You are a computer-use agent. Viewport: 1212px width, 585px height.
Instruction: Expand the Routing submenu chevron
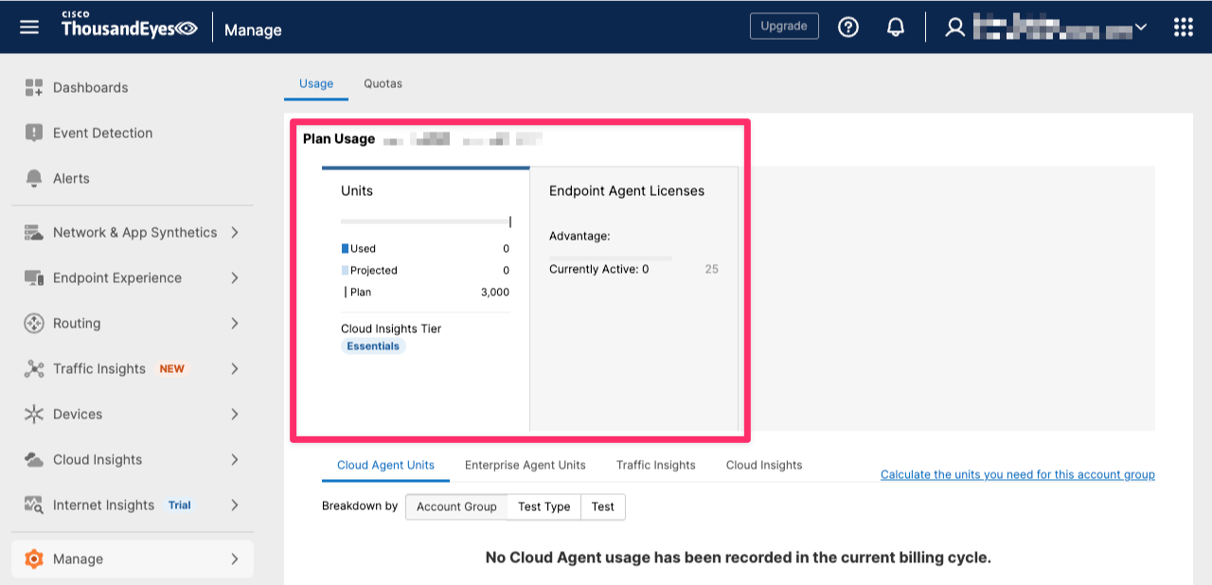(x=235, y=324)
